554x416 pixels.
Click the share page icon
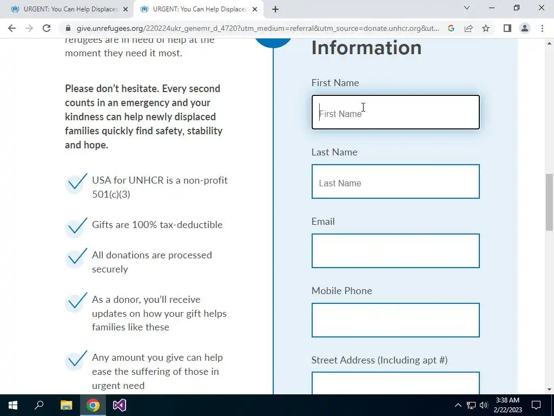click(x=469, y=28)
